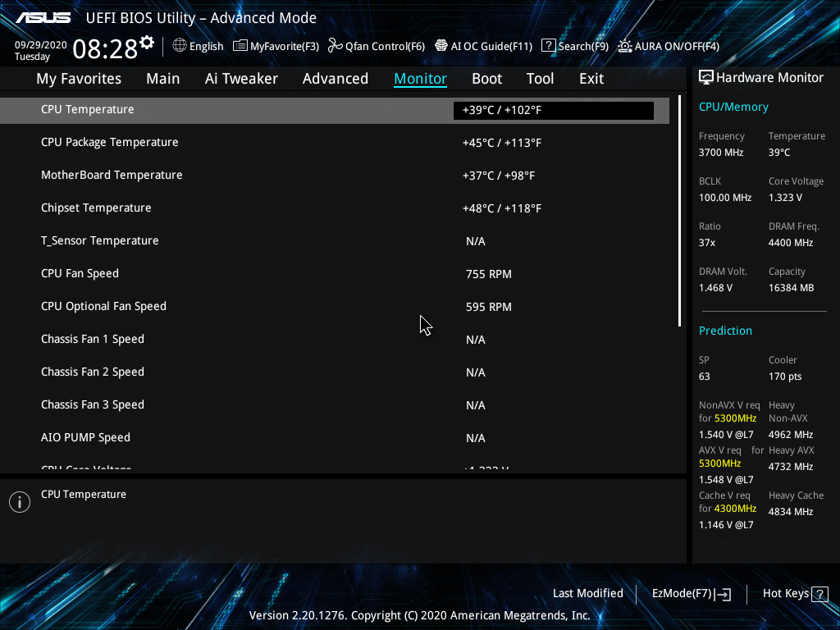Click the 4400 MHz DRAM frequency value
840x630 pixels.
point(791,243)
